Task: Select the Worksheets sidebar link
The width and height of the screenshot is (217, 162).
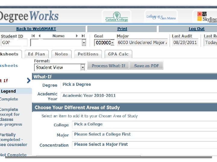Action: click(9, 66)
